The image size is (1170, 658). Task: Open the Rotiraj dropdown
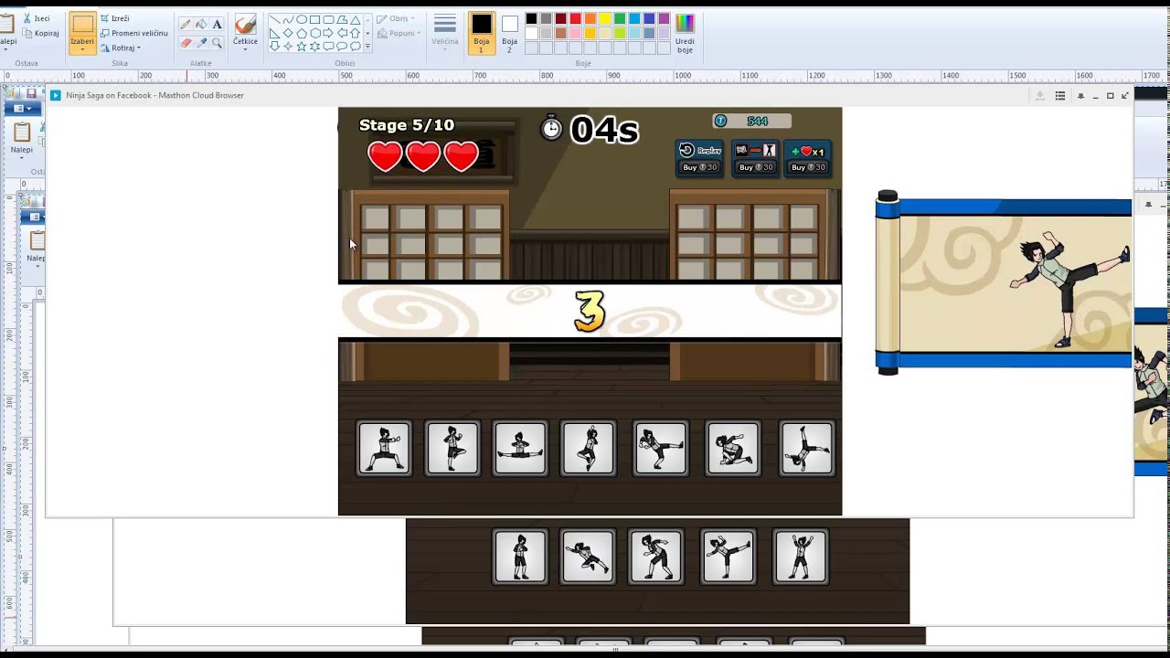[x=120, y=48]
